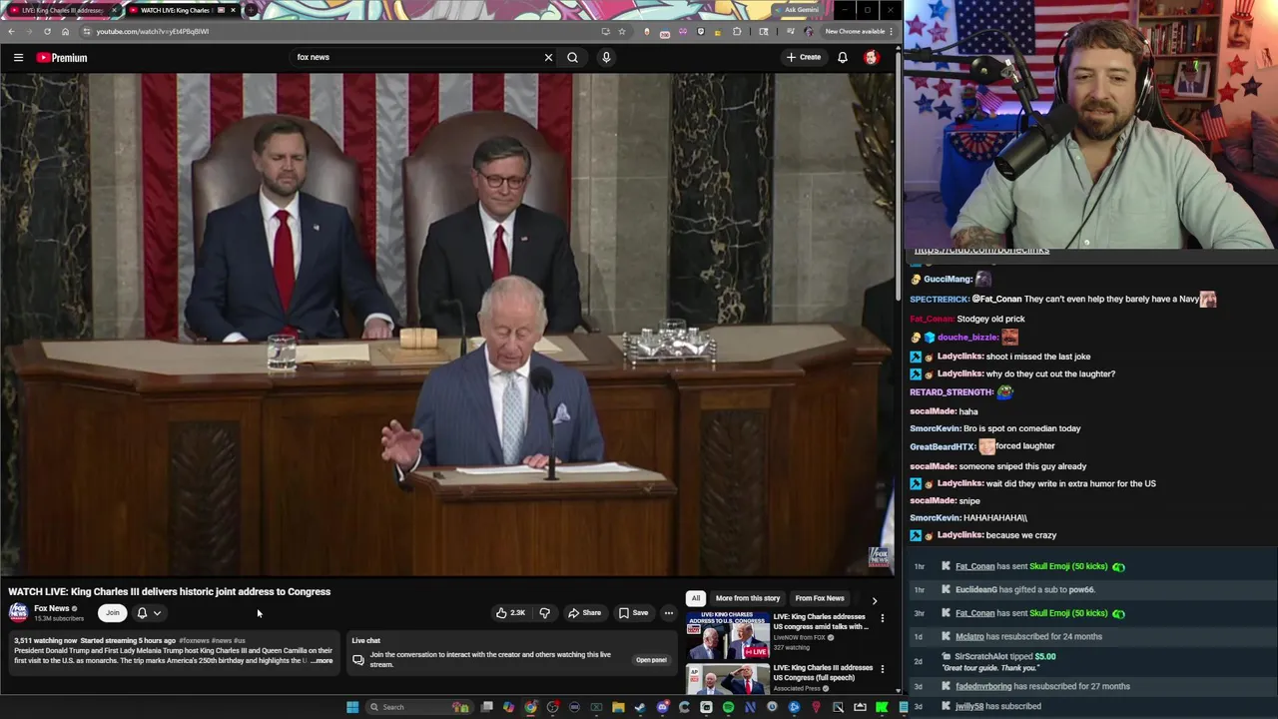This screenshot has width=1278, height=719.
Task: Click fadednvrboring resubscribed event name
Action: click(983, 686)
